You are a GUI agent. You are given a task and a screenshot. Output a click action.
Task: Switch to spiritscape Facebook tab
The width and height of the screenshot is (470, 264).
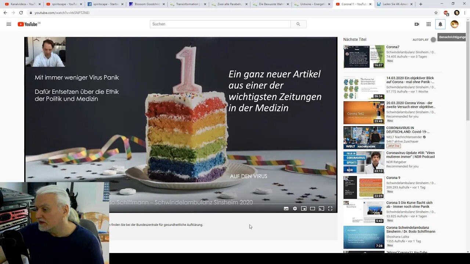click(x=105, y=4)
